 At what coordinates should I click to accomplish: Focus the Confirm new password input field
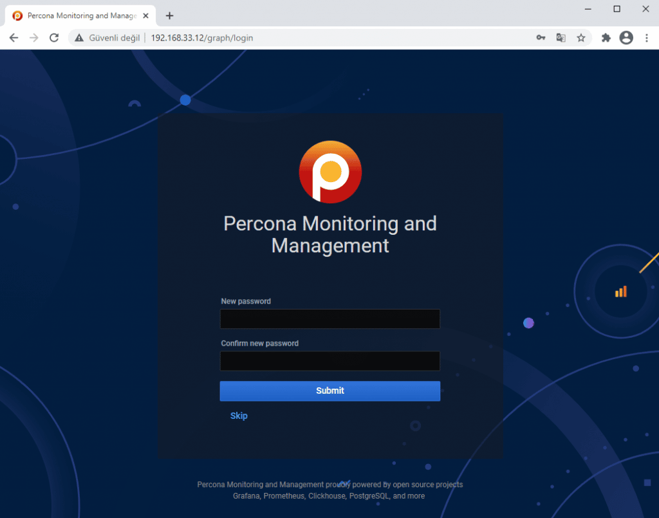pos(329,361)
